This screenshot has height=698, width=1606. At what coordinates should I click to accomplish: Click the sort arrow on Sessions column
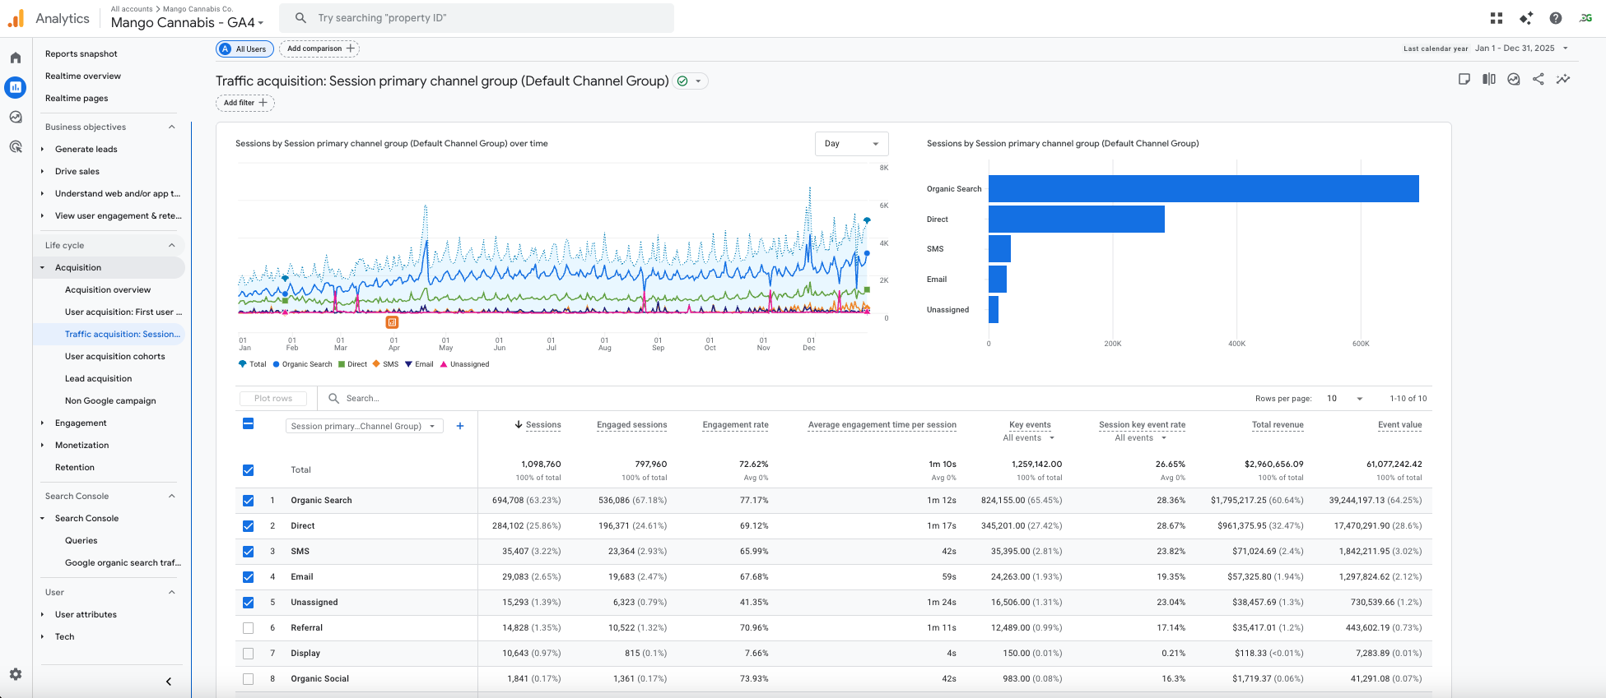[519, 424]
